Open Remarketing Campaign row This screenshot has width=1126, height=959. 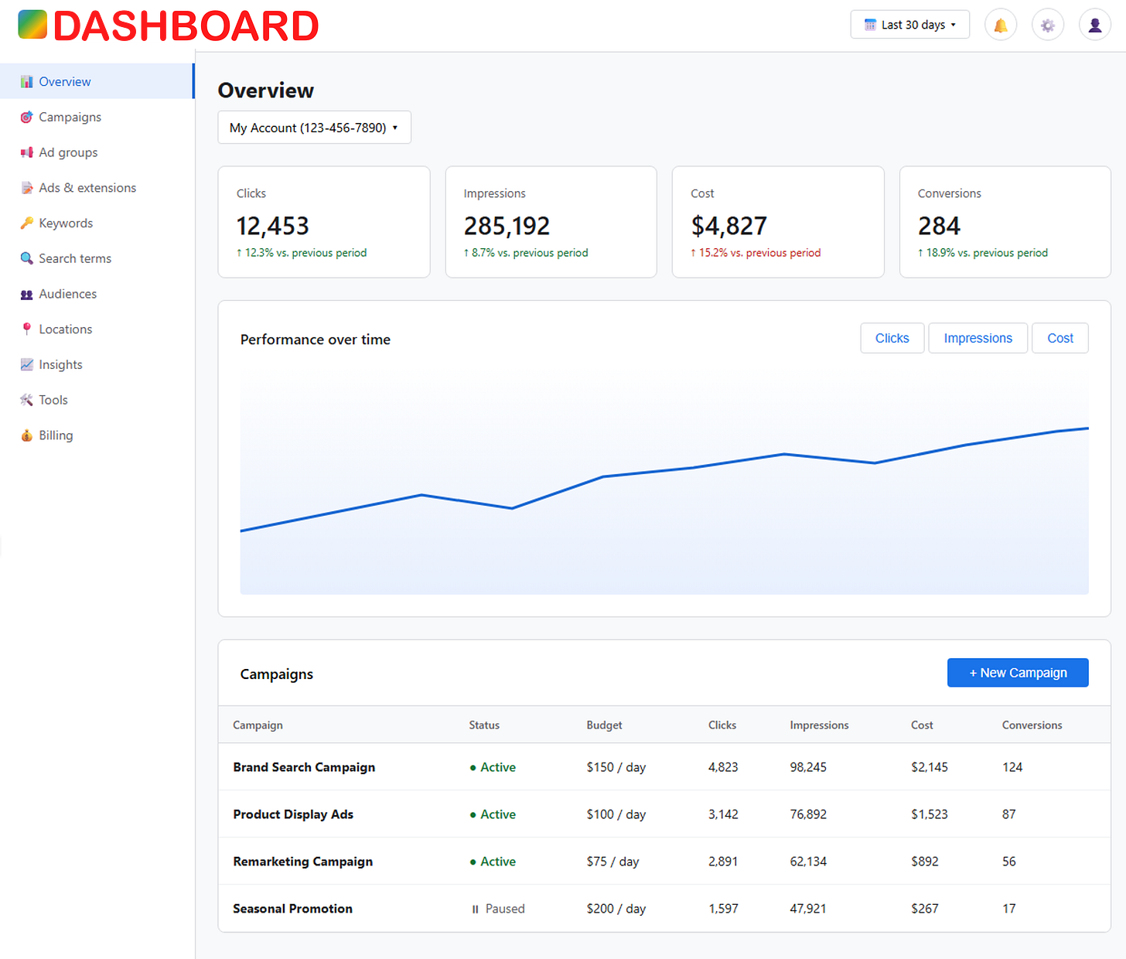pyautogui.click(x=664, y=862)
